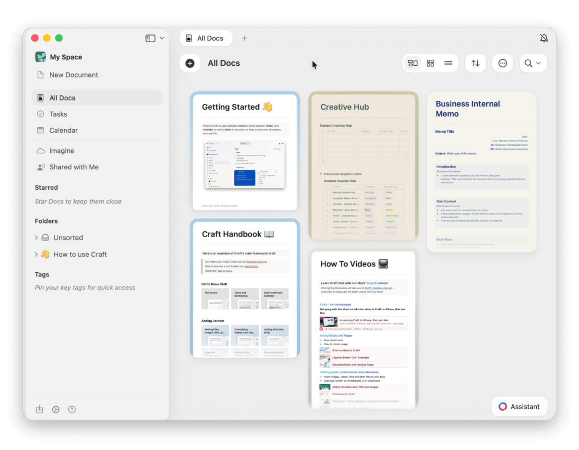Click the Shared with Me person icon
The height and width of the screenshot is (450, 579).
pos(41,167)
